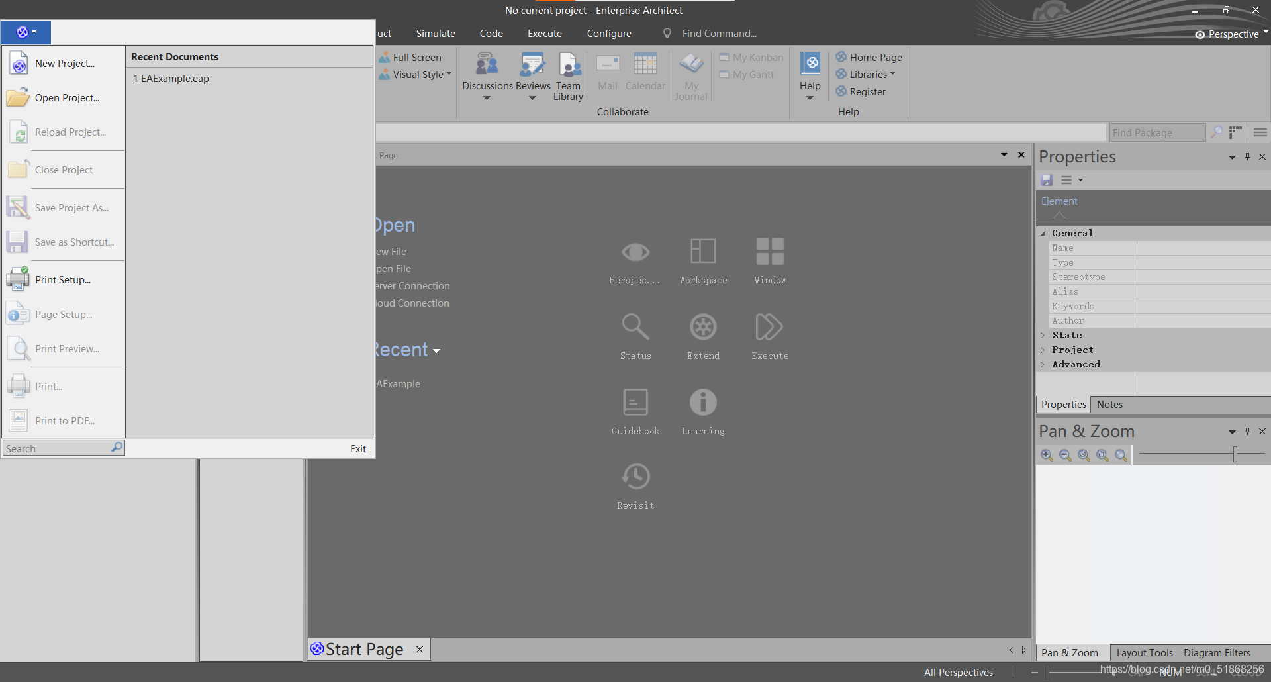Click the Print Setup printer icon
Screen dimensions: 1271x682
[19, 280]
